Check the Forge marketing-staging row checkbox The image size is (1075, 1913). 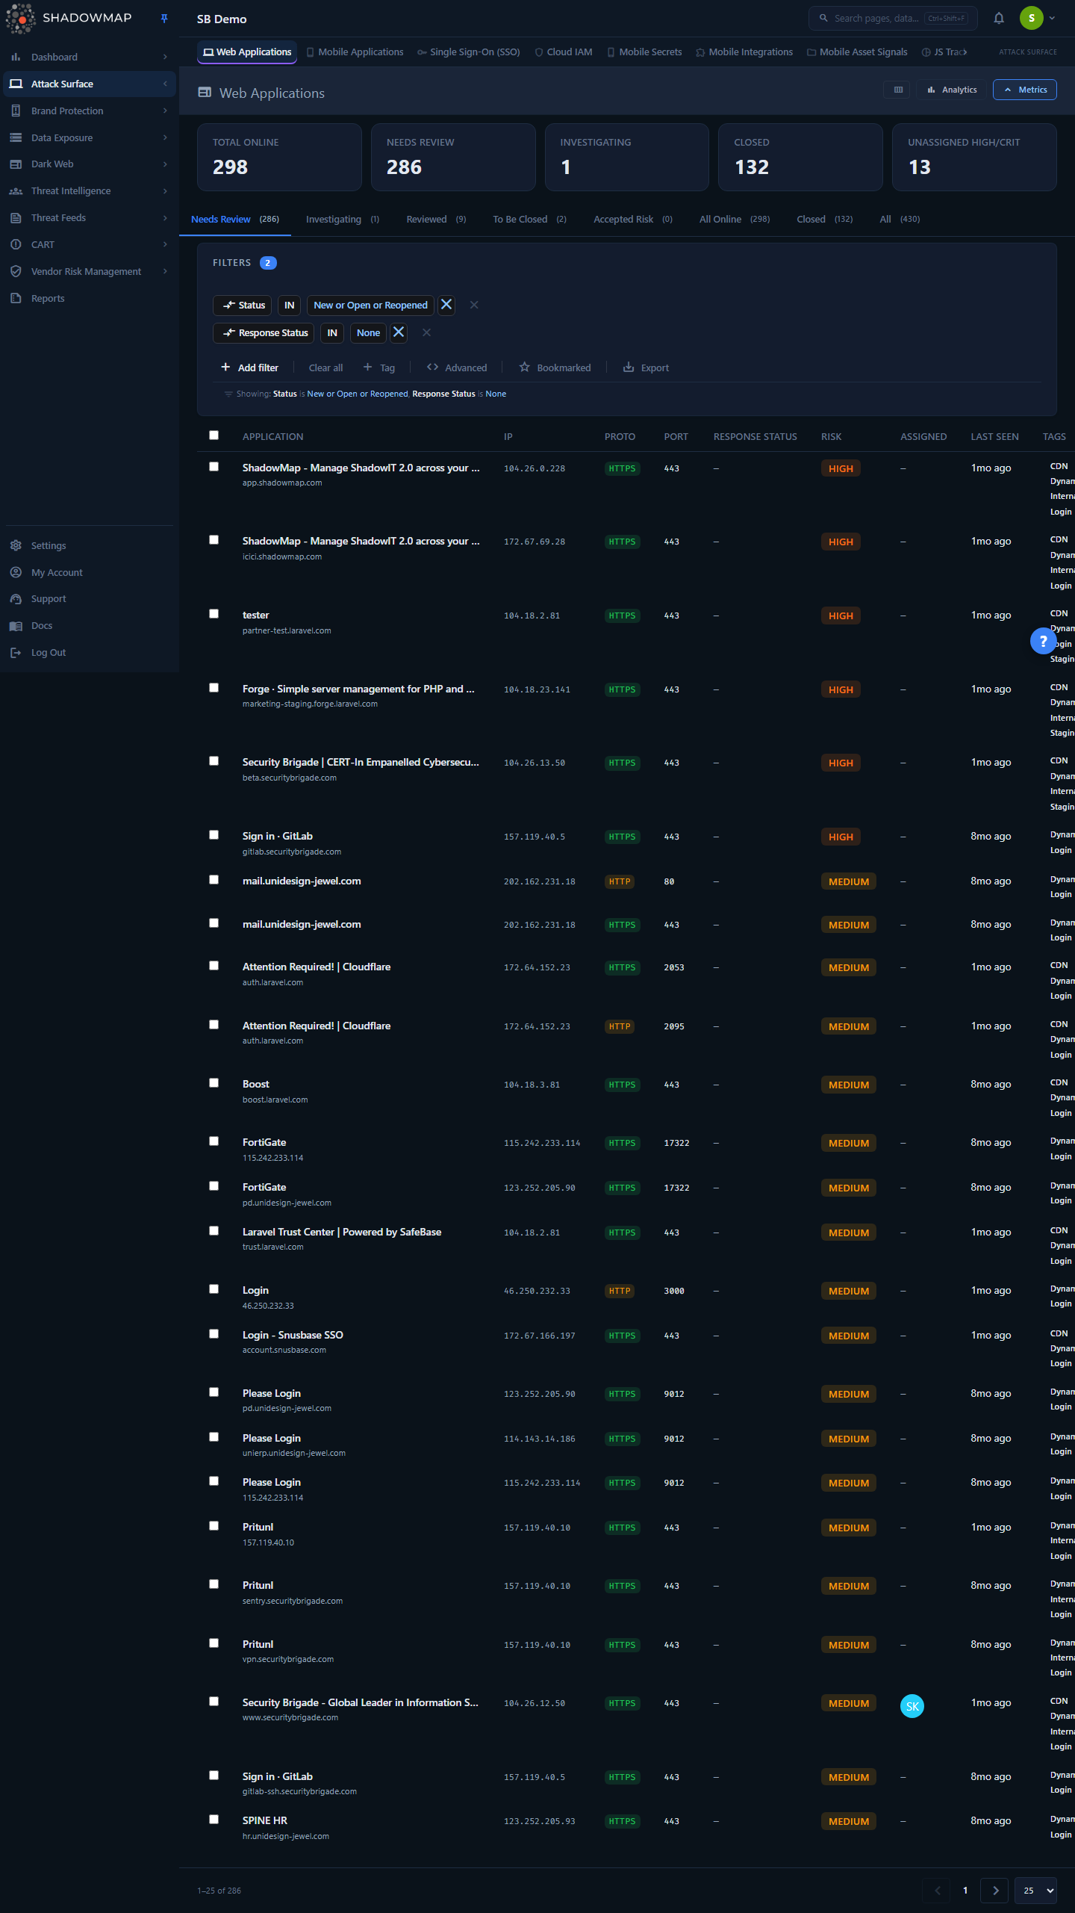[x=214, y=688]
